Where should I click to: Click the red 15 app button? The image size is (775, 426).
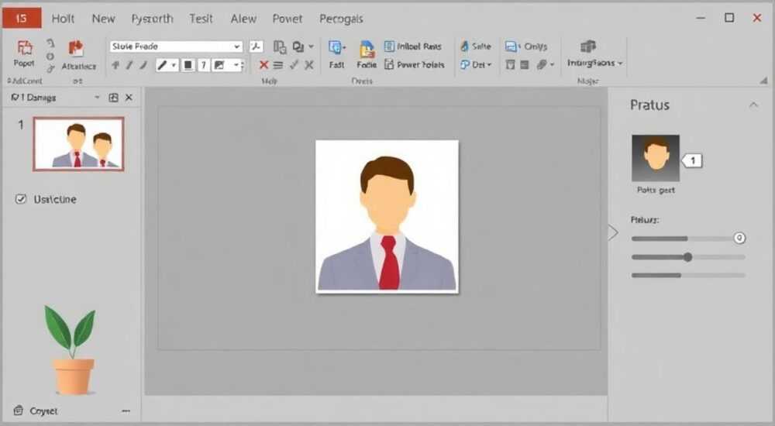pyautogui.click(x=22, y=19)
